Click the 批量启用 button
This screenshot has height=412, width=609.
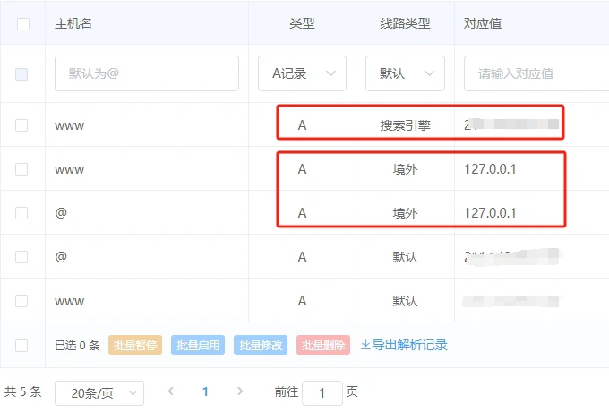coord(198,345)
